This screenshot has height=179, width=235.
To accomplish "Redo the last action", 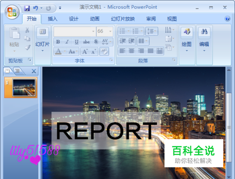I will (x=48, y=8).
